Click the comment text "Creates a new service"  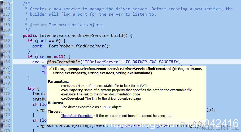point(55,9)
